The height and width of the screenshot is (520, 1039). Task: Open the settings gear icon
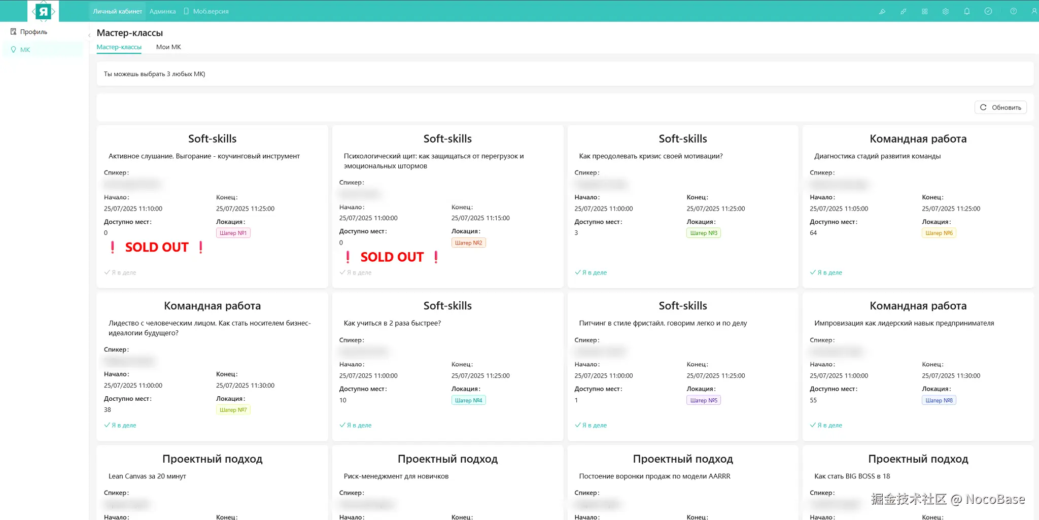[946, 11]
